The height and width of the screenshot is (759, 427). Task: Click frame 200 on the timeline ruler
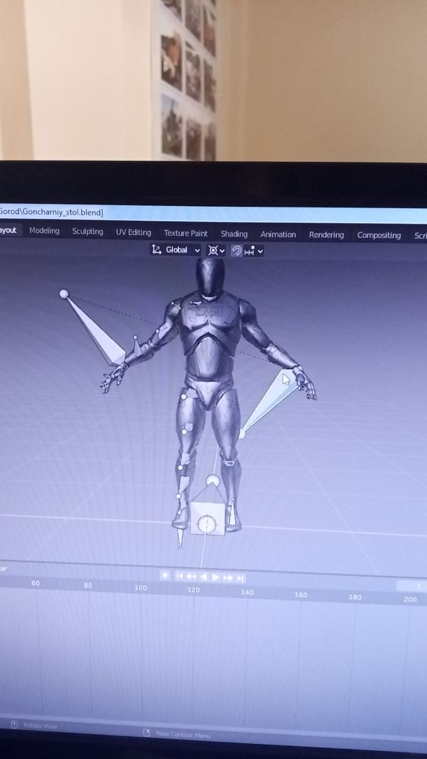(x=410, y=599)
